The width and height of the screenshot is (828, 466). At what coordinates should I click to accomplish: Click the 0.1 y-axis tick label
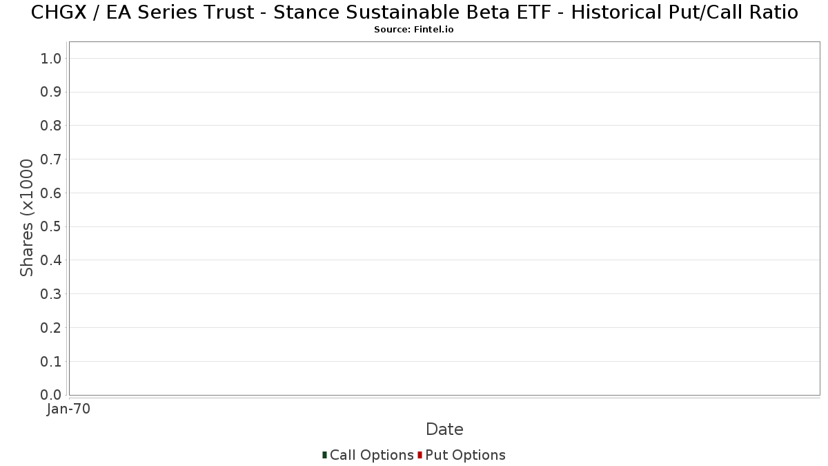pyautogui.click(x=52, y=362)
